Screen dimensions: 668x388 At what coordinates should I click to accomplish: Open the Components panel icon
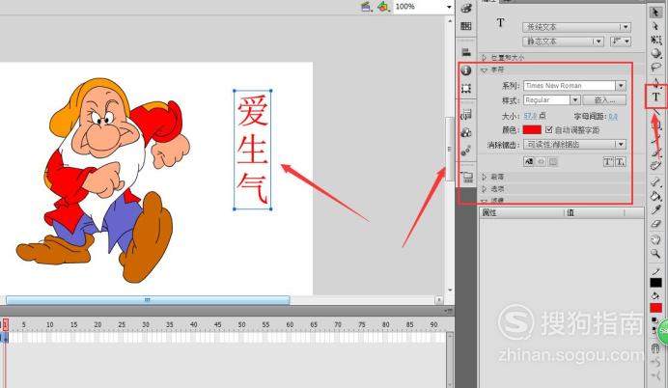(x=466, y=132)
